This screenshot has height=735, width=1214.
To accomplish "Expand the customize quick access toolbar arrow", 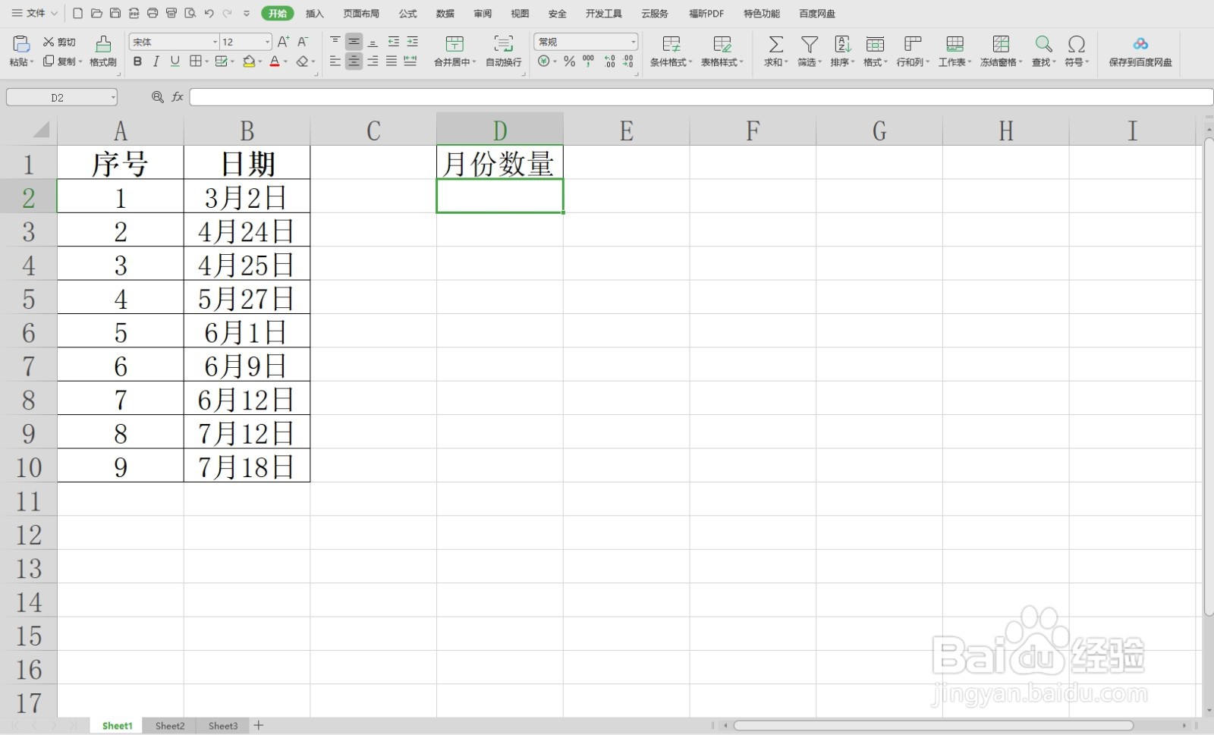I will (x=247, y=14).
